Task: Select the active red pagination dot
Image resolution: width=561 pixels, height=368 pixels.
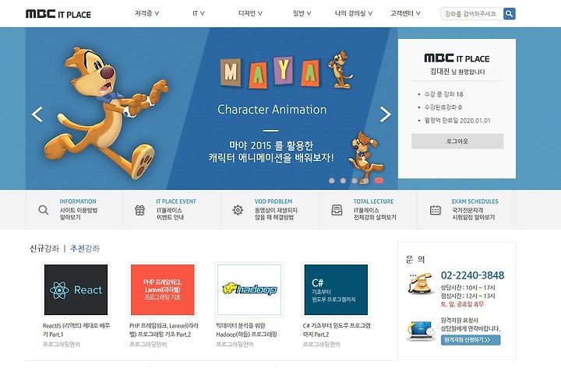Action: pyautogui.click(x=379, y=180)
